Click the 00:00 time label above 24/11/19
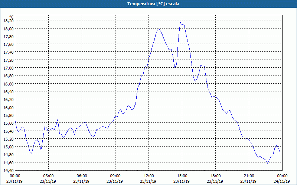The width and height of the screenshot is (297, 185). click(x=282, y=176)
